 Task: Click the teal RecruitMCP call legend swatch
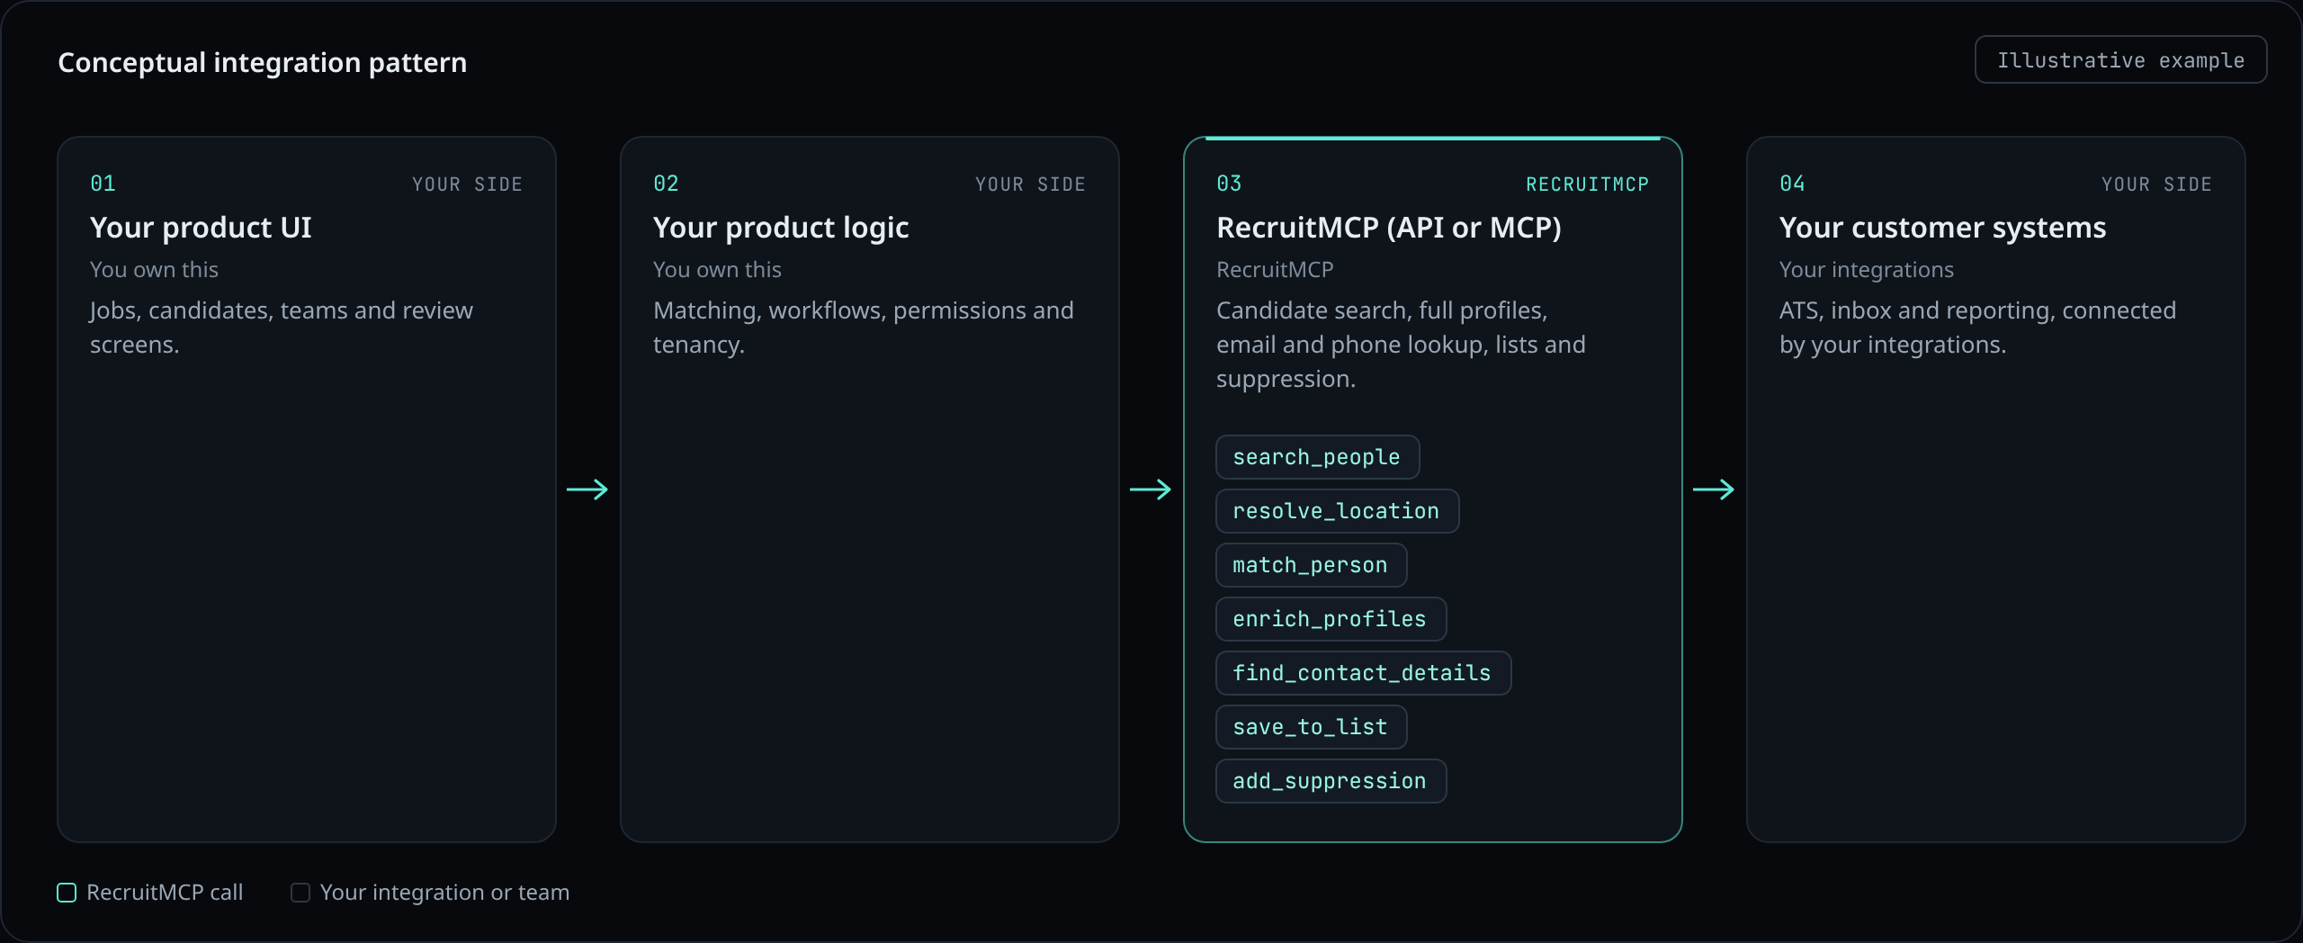[67, 893]
